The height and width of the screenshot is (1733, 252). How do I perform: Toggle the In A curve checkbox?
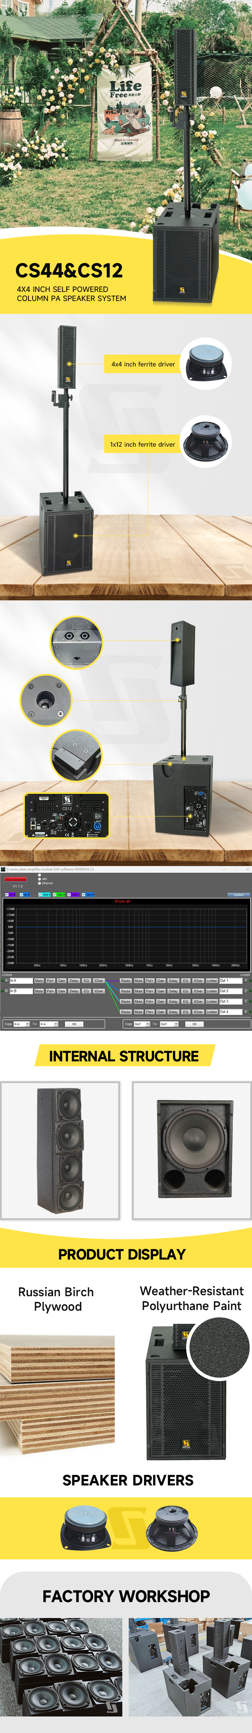7,895
